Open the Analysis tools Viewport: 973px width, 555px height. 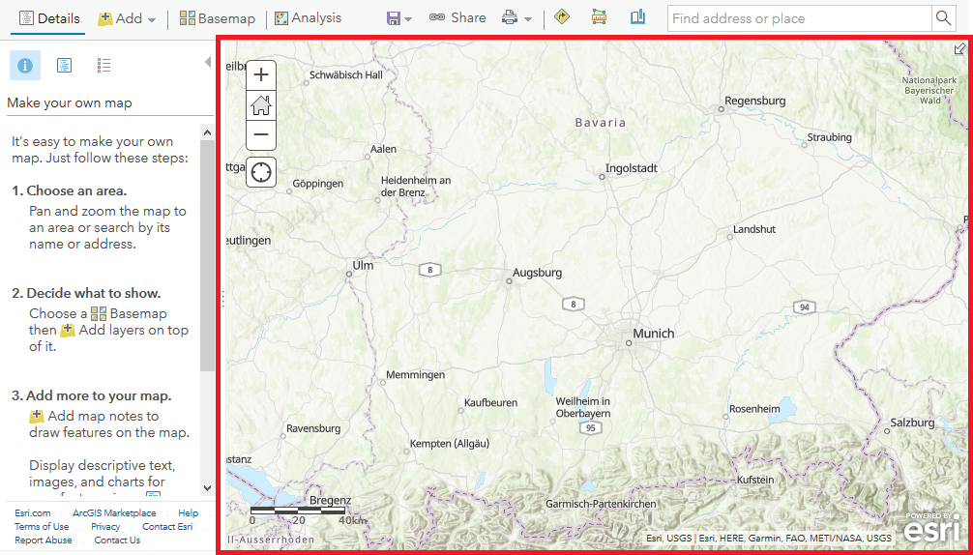click(308, 18)
